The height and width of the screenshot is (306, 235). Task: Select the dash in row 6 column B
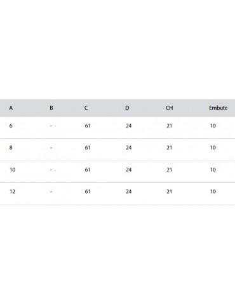coord(51,126)
